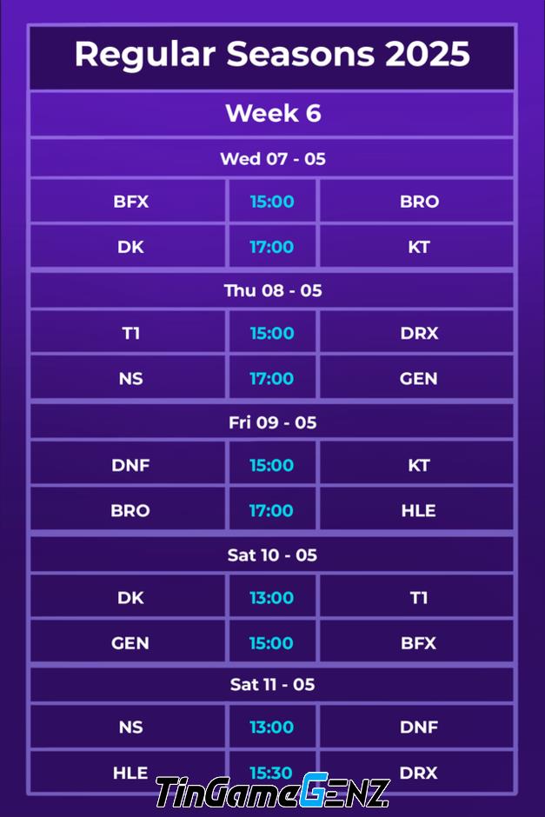Click DNF in the Friday 15:00 match

(130, 465)
